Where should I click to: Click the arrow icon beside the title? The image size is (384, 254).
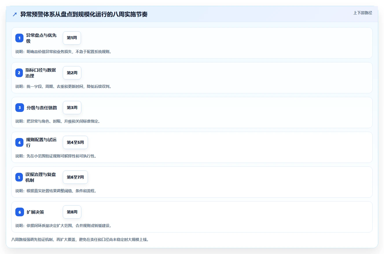15,14
